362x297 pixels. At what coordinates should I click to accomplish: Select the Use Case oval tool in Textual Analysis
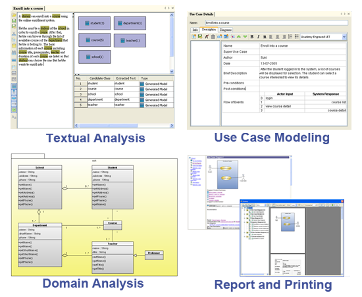pyautogui.click(x=14, y=98)
